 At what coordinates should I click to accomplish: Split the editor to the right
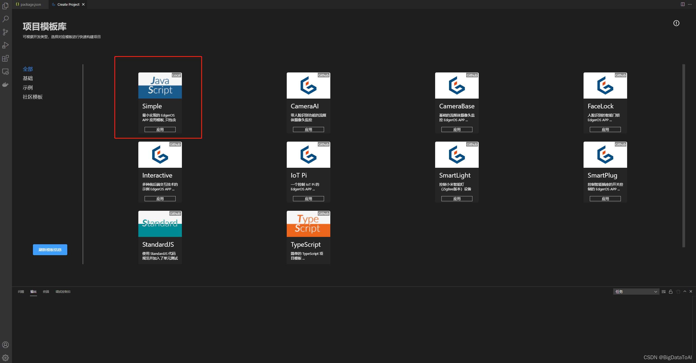pyautogui.click(x=683, y=4)
